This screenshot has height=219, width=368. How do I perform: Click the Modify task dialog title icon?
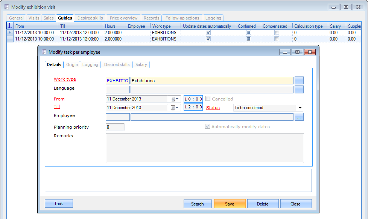click(44, 52)
